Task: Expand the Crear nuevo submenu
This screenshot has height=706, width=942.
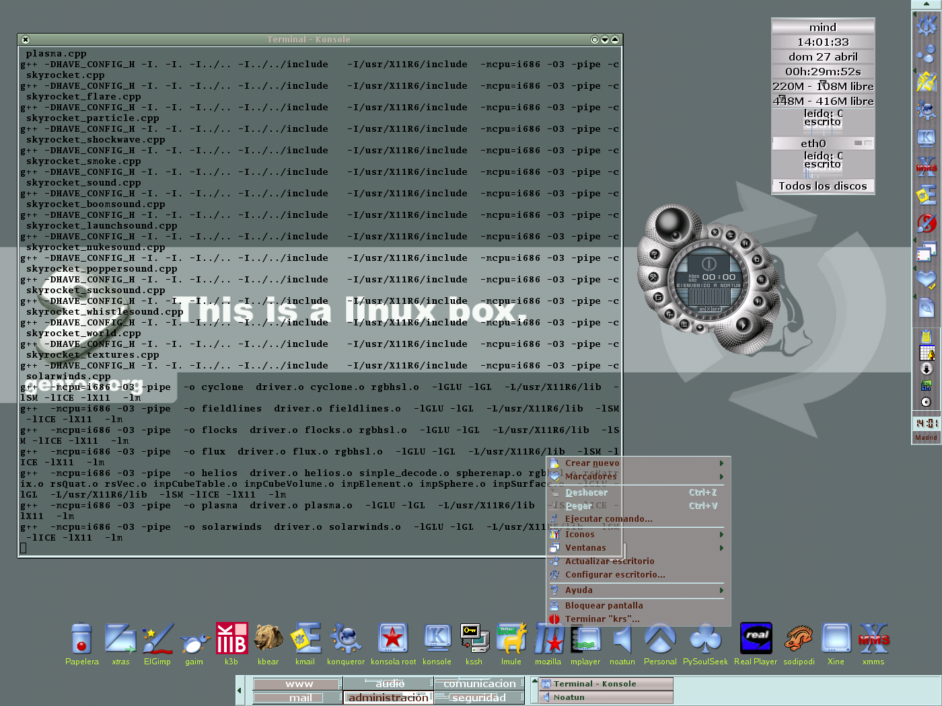Action: point(638,463)
